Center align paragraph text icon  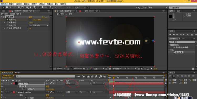tap(174, 76)
